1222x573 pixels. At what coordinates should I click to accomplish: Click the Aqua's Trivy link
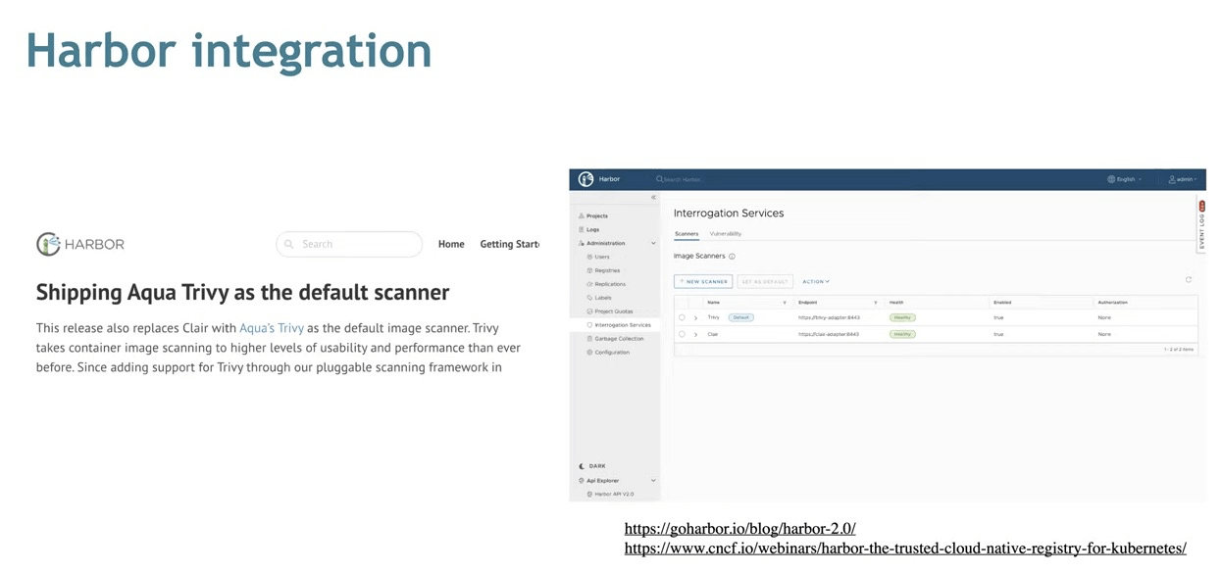pyautogui.click(x=272, y=328)
